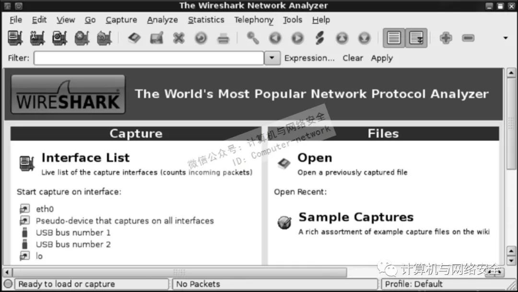Screen dimensions: 518x292
Task: Reload the capture file icon
Action: (201, 38)
